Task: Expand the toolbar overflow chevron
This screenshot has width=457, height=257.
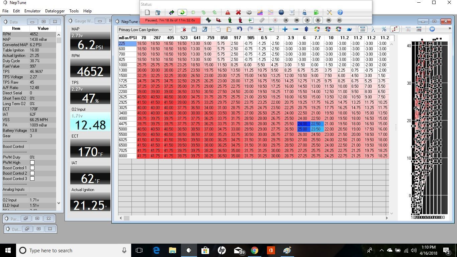Action: point(450,29)
